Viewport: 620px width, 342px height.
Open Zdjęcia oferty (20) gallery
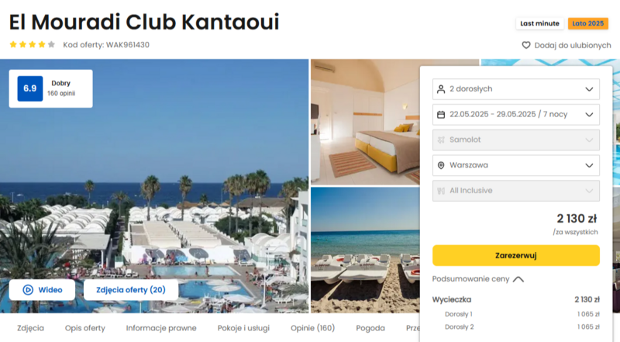pyautogui.click(x=131, y=290)
